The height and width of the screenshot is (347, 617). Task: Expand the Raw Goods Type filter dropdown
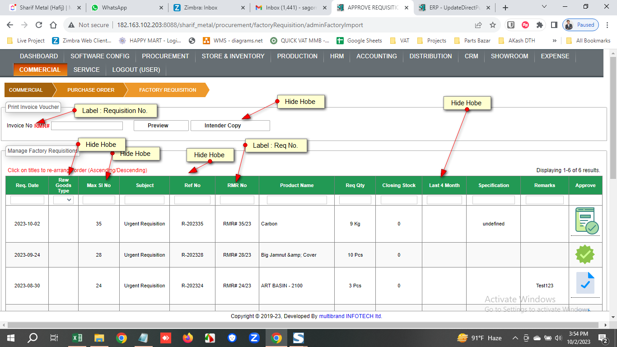(x=63, y=200)
